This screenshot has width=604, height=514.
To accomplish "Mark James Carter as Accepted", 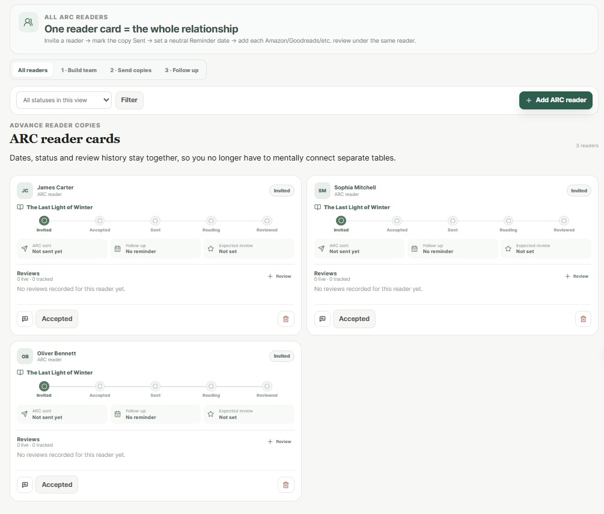I will 57,319.
